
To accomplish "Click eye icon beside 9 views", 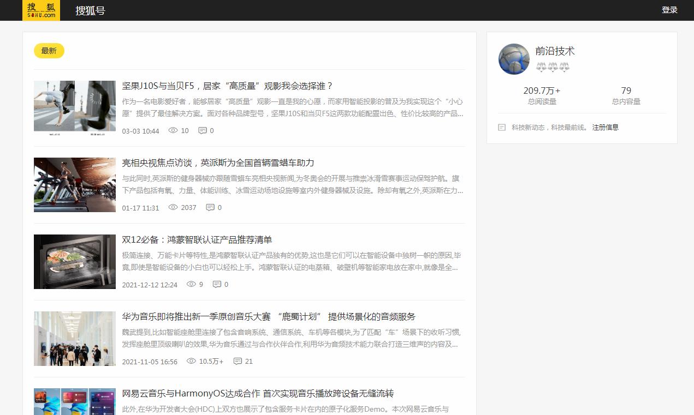I will [191, 284].
